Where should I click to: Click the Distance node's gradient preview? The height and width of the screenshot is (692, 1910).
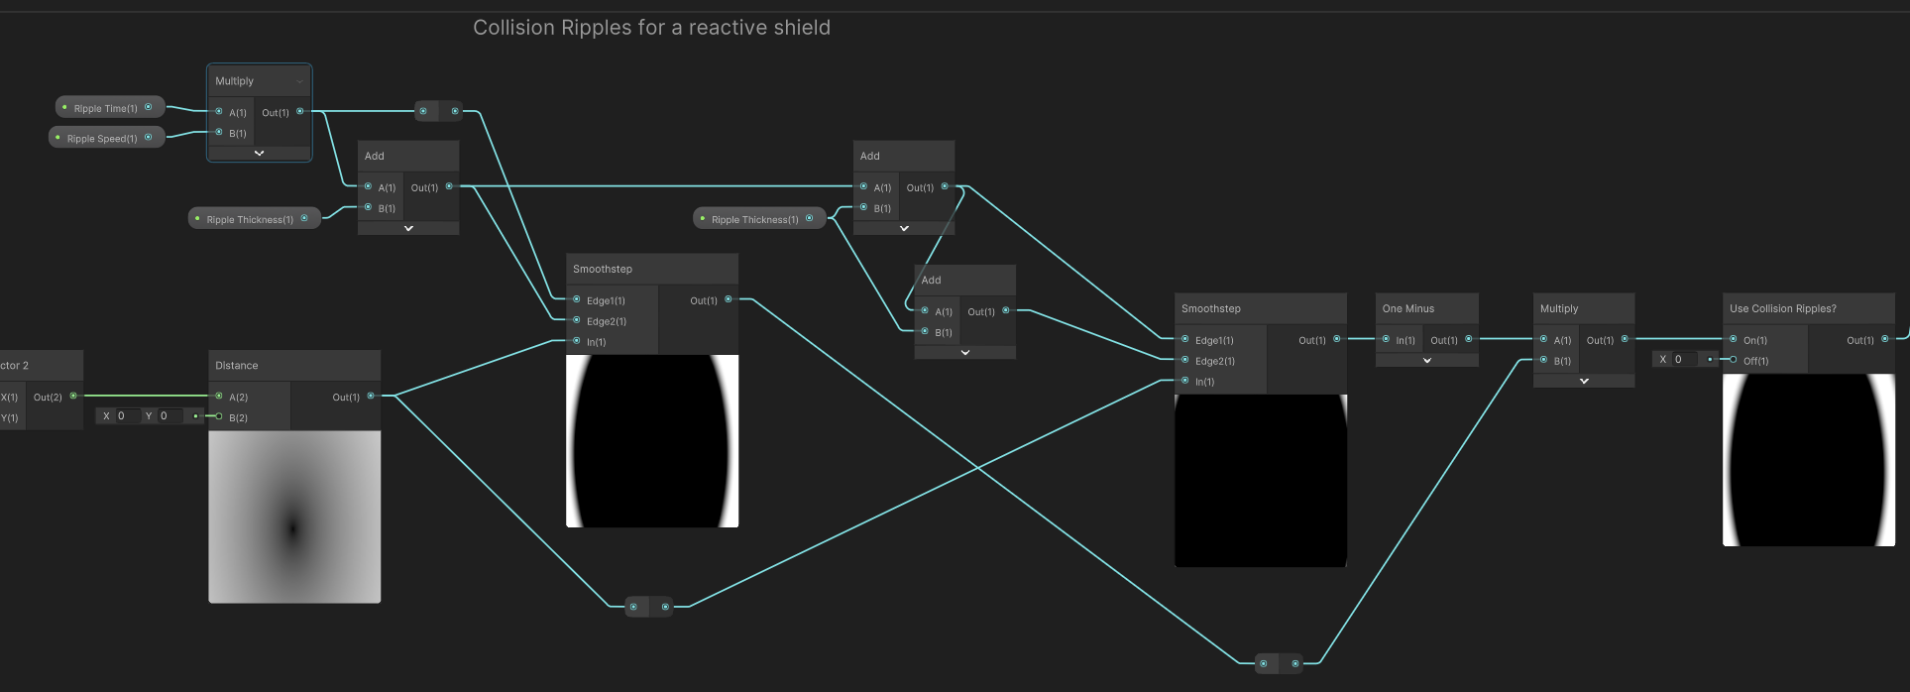294,517
